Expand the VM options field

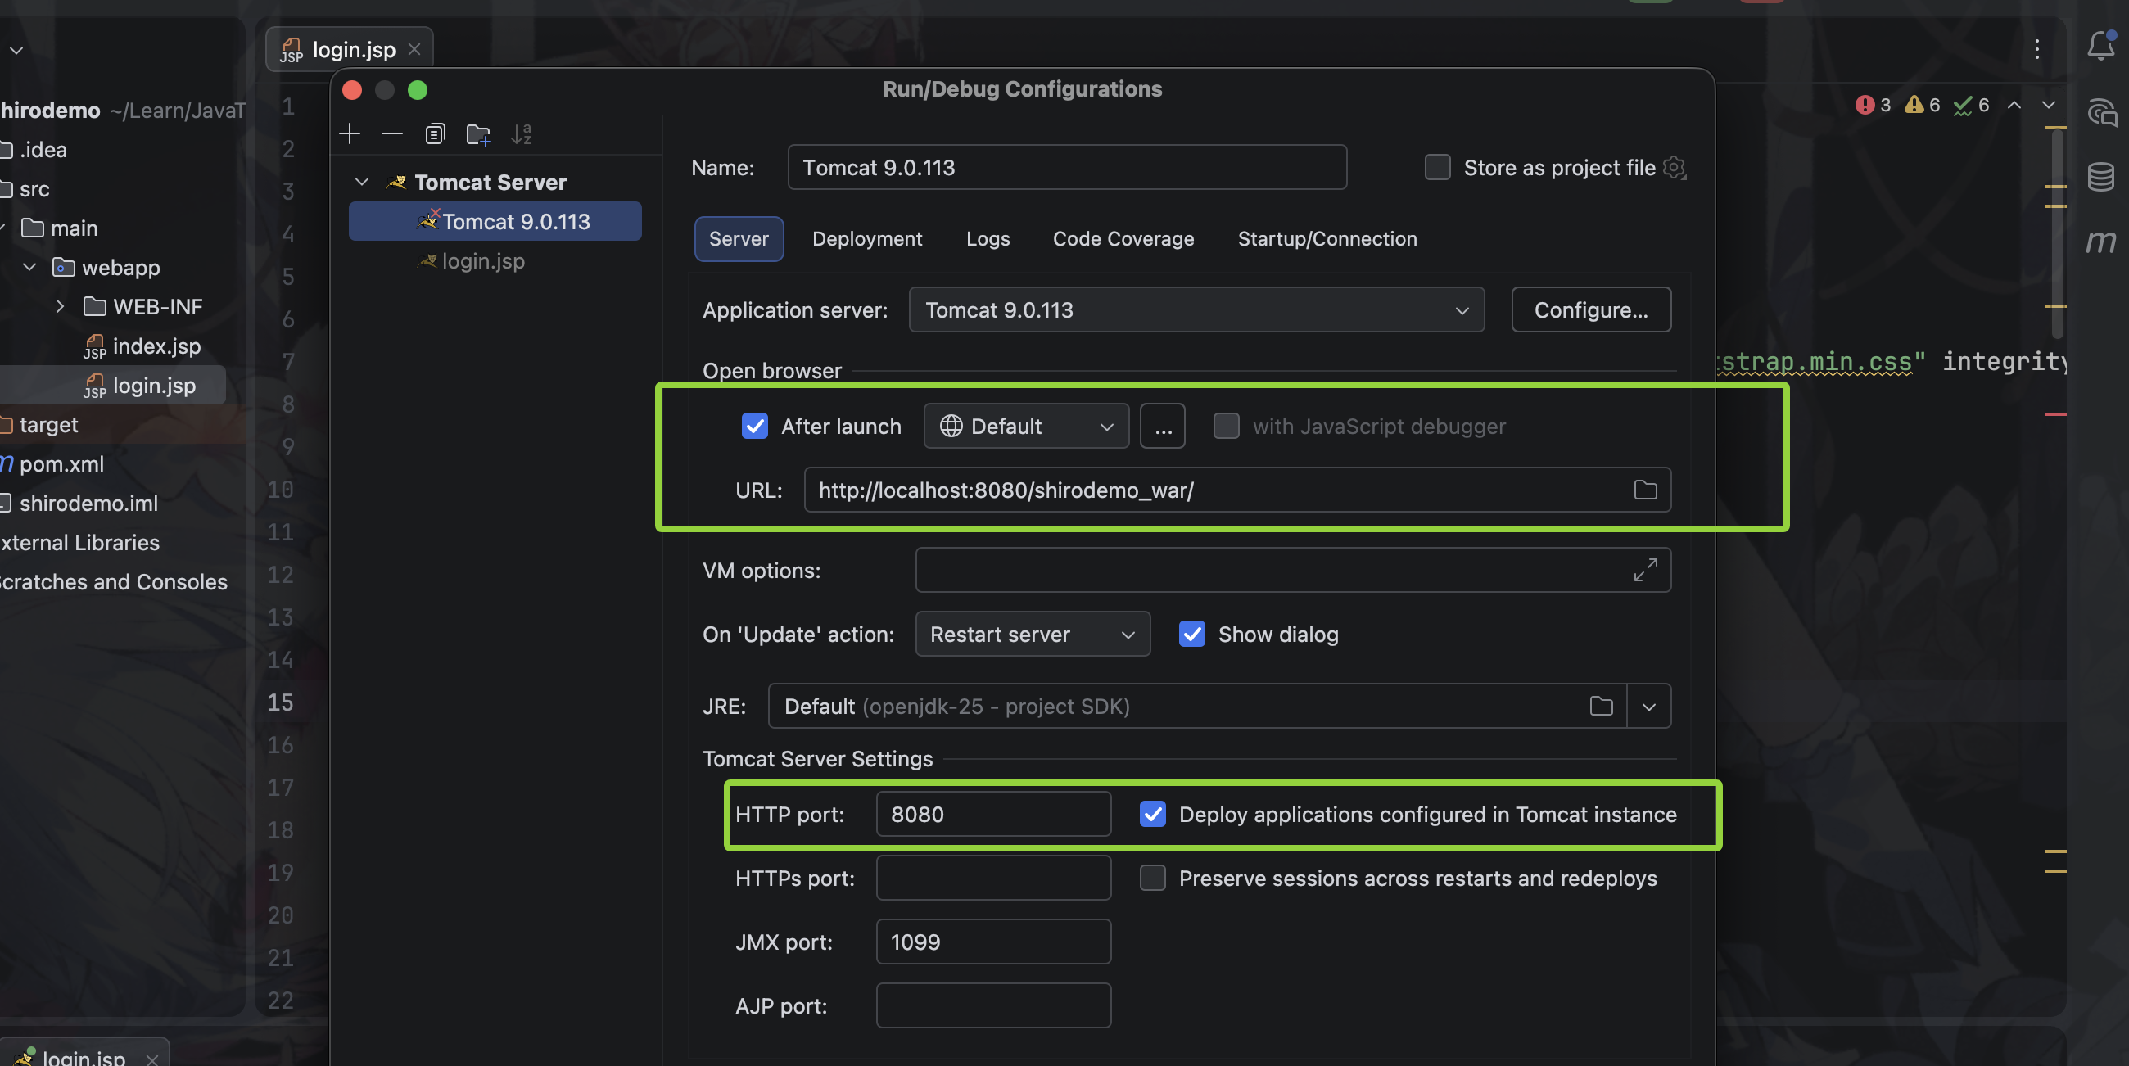click(x=1645, y=570)
